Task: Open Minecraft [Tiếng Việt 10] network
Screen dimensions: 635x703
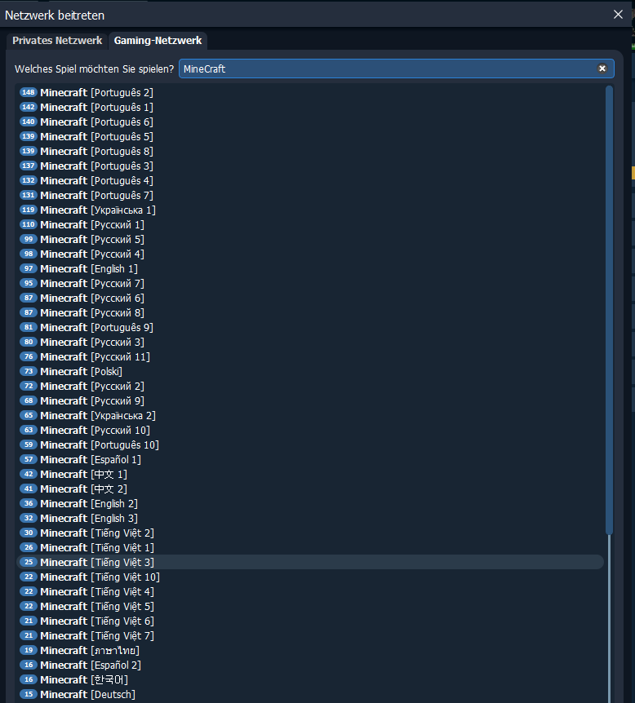Action: click(310, 577)
